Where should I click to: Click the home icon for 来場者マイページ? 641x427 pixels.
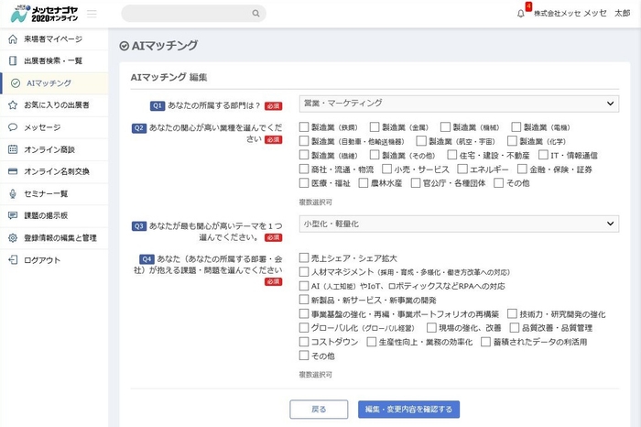coord(12,39)
